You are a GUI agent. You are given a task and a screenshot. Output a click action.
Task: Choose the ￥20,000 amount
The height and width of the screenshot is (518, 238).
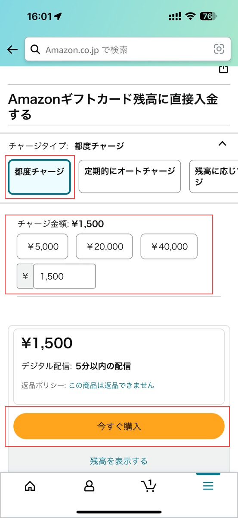pos(105,246)
